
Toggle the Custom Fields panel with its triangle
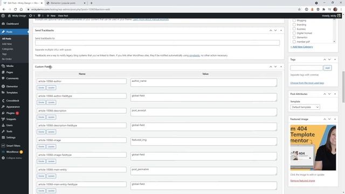tap(281, 67)
